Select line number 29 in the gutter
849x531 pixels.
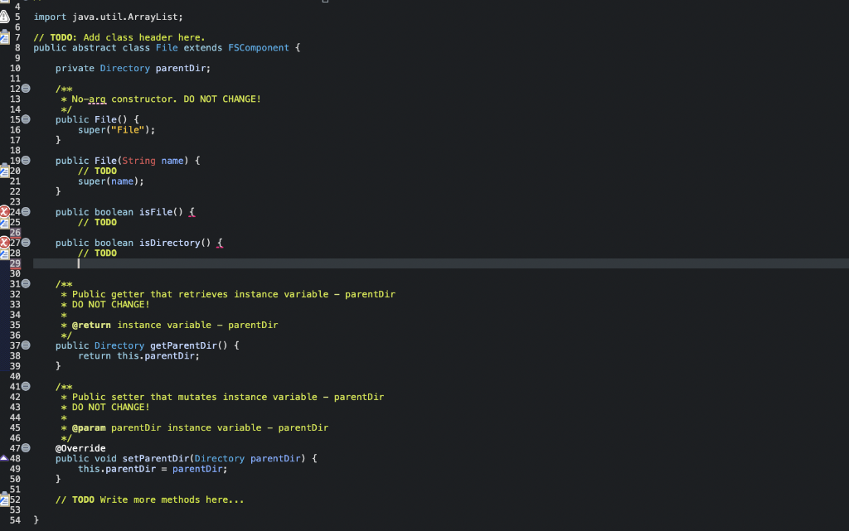tap(14, 263)
